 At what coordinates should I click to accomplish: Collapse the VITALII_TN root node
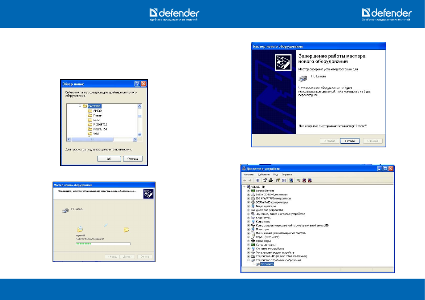244,187
